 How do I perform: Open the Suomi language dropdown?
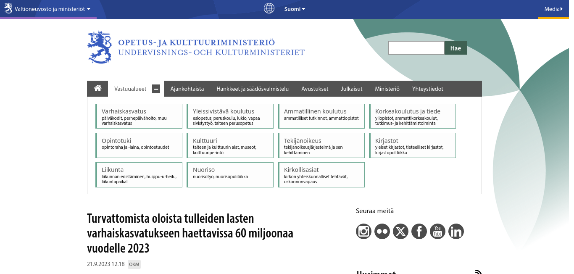tap(295, 9)
